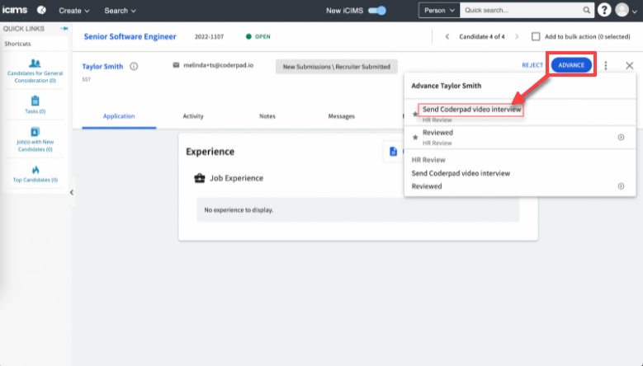Click the blue ADVANCE button
Viewport: 643px width, 366px height.
pyautogui.click(x=571, y=66)
